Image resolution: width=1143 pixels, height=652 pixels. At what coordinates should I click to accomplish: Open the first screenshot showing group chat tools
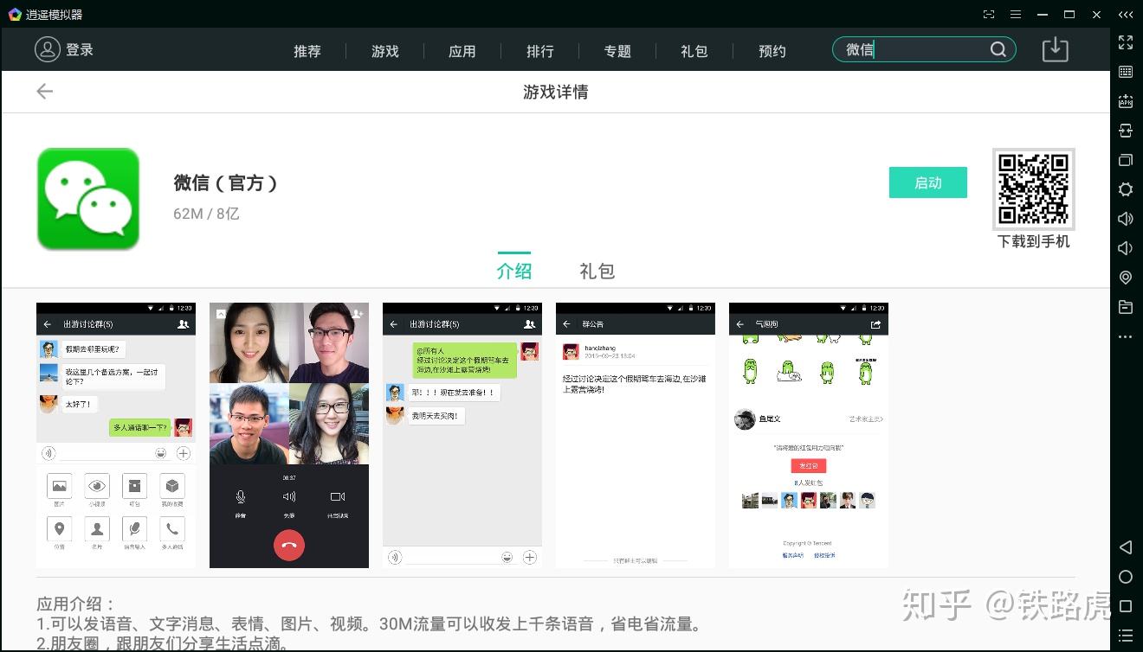click(116, 435)
